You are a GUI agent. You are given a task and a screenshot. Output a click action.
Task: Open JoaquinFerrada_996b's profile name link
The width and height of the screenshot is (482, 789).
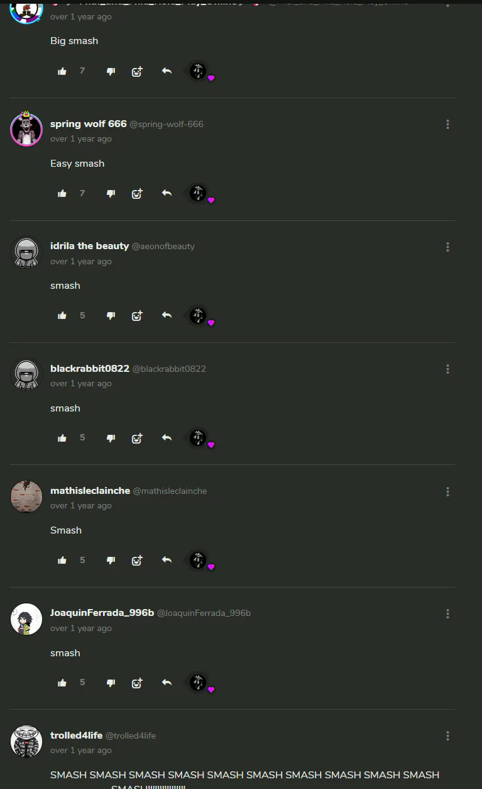(102, 613)
